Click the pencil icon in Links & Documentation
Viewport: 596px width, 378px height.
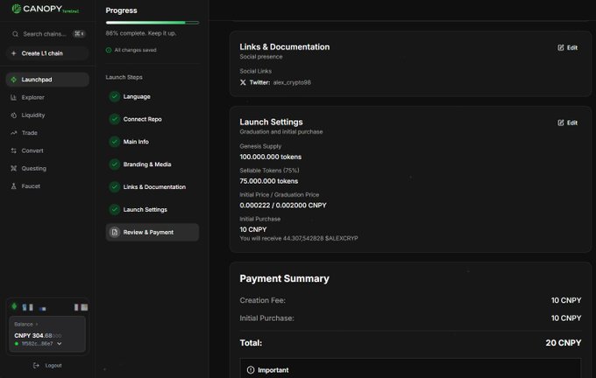(561, 47)
